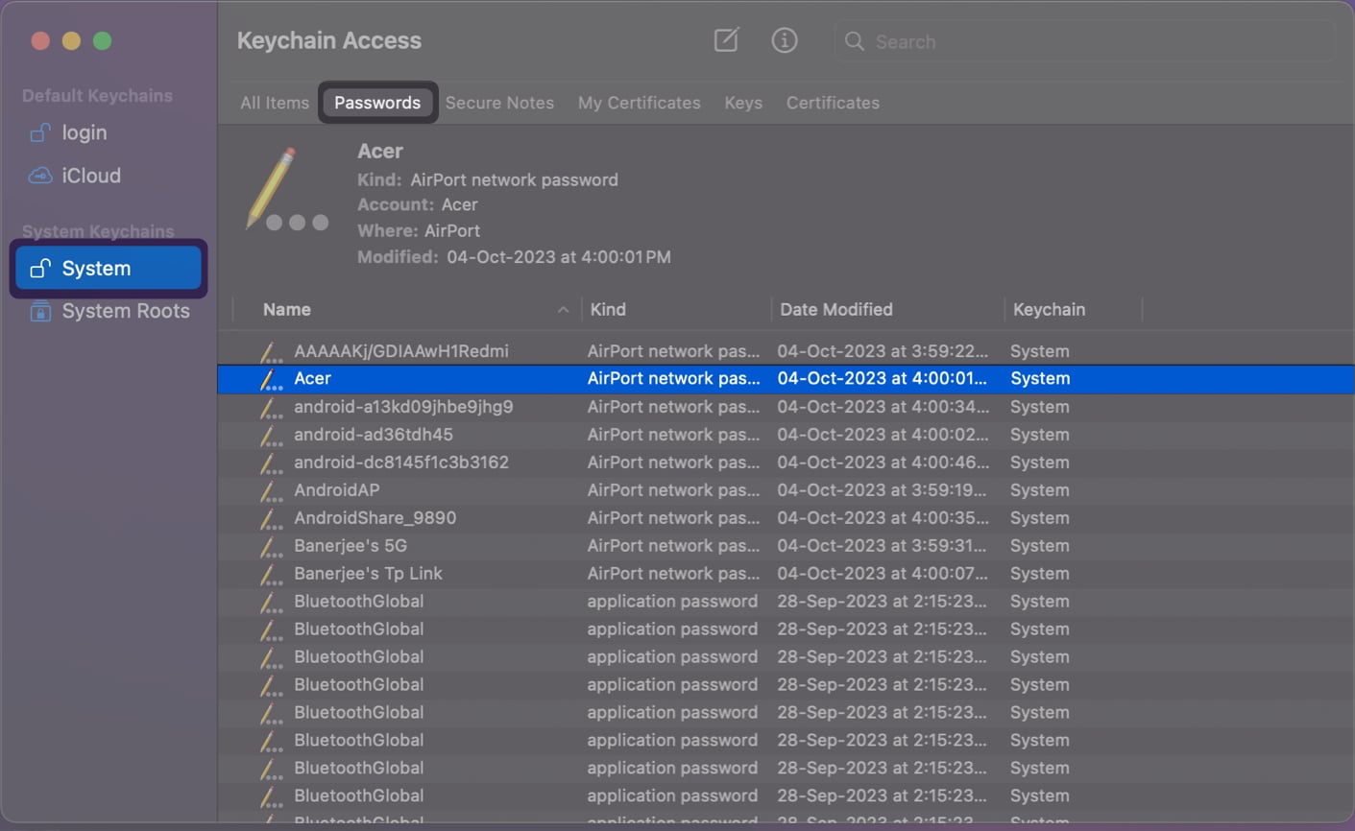Click the pencil icon beside Banerjee's 5G
The height and width of the screenshot is (831, 1355).
[271, 546]
